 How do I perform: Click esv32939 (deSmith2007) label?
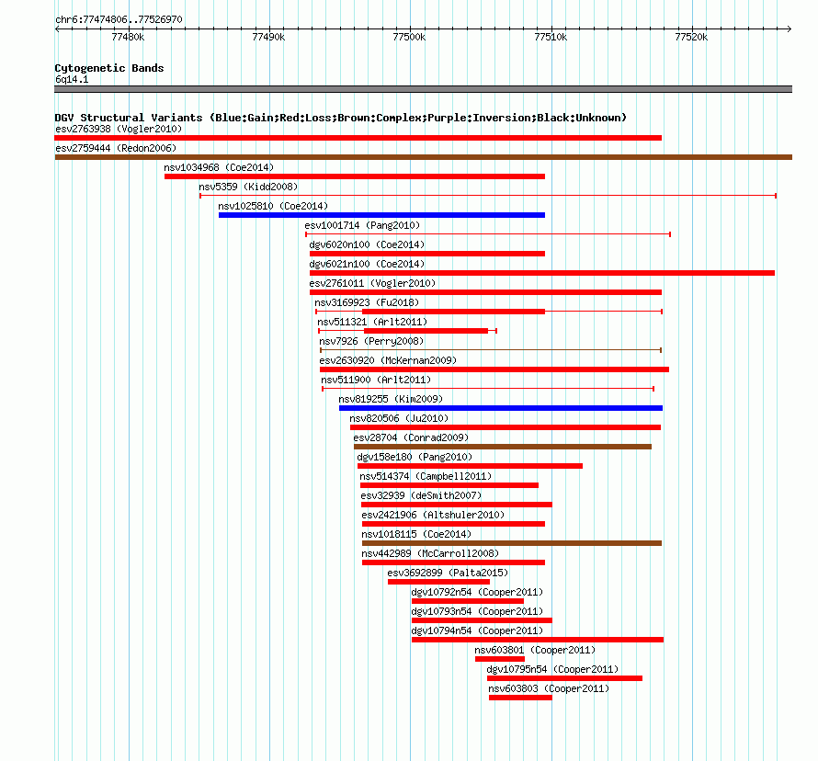click(x=421, y=495)
